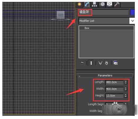
Task: Click the Length Segs value field
Action: 115,104
